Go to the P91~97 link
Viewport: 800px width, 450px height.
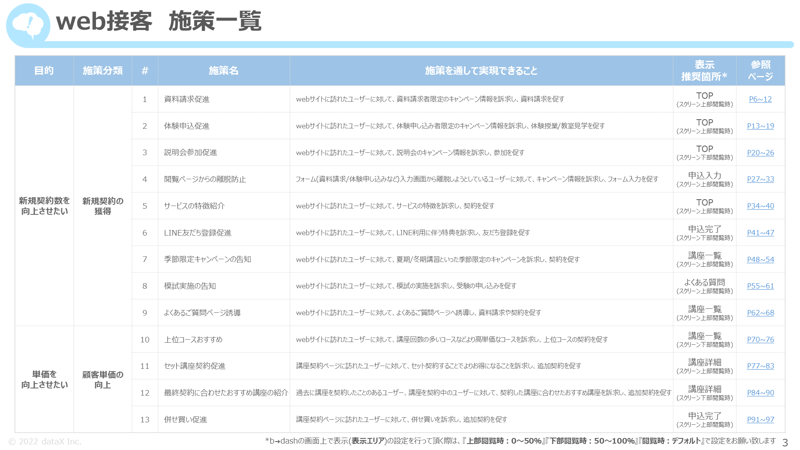click(x=760, y=420)
